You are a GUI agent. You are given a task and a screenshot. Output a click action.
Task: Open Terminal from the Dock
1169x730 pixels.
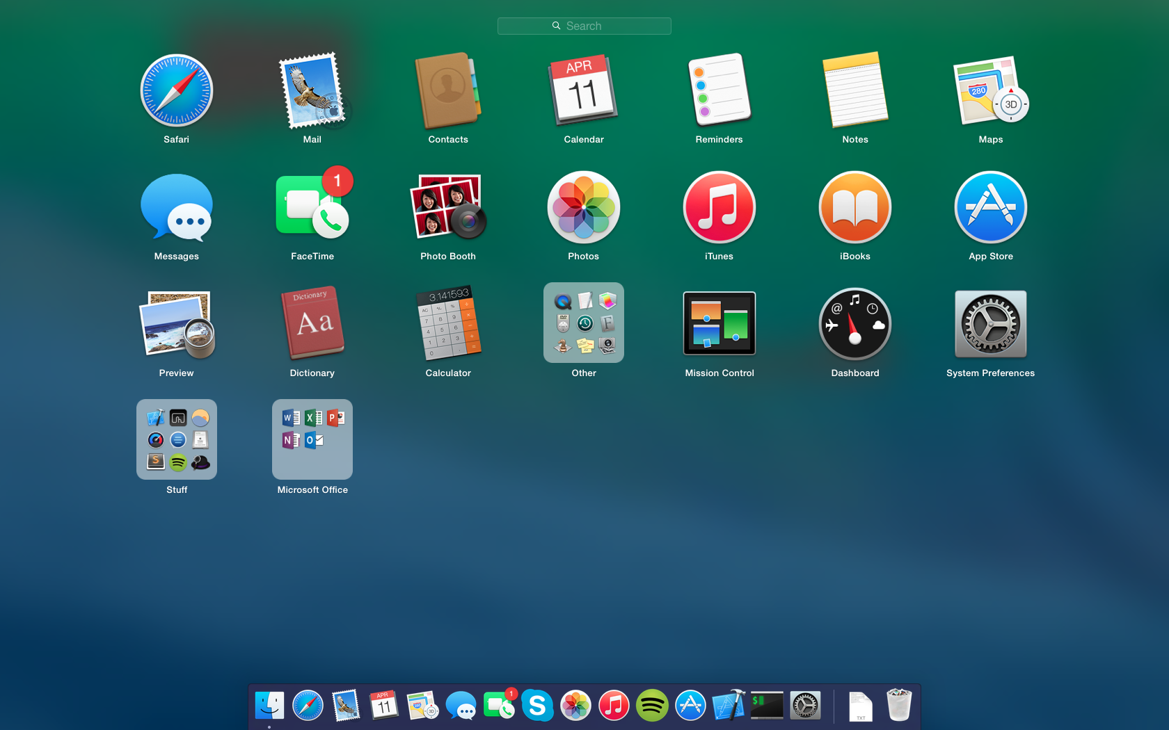click(767, 706)
